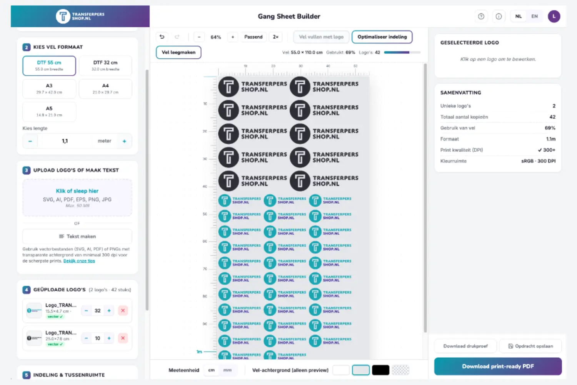Click Vel leegmaken button

point(178,52)
